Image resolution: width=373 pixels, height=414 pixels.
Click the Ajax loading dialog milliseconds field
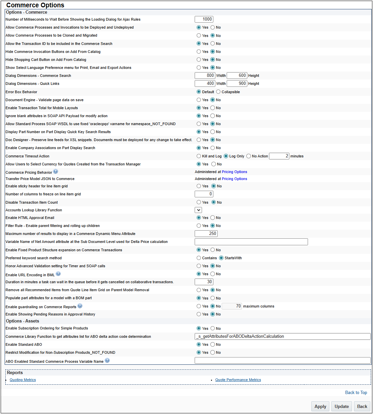(x=204, y=19)
